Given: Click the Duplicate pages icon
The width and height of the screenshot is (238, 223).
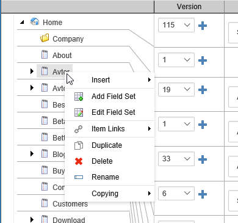Looking at the screenshot, I should (79, 145).
